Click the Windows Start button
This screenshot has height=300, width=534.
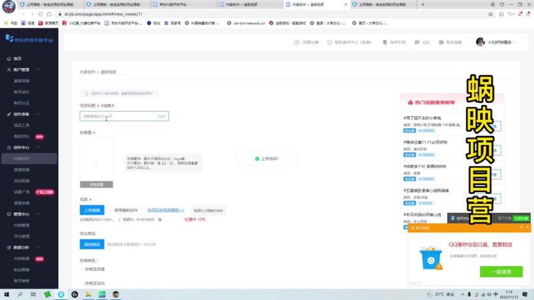coord(6,294)
